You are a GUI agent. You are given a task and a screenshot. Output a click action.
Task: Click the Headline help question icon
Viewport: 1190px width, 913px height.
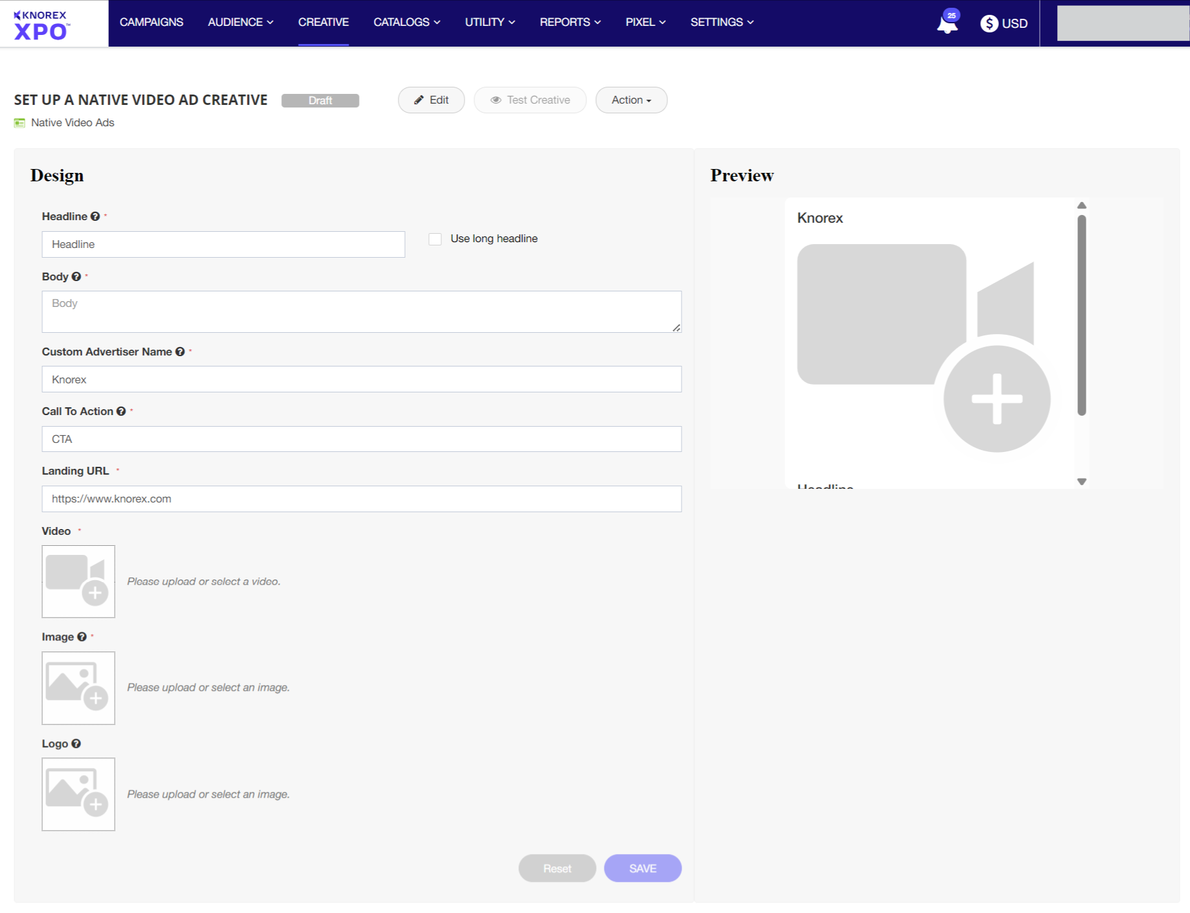click(x=95, y=216)
